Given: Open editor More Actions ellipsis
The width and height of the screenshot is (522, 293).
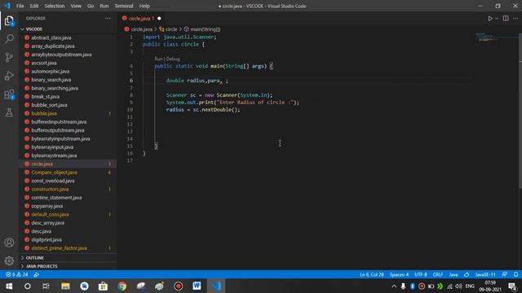Looking at the screenshot, I should [515, 19].
